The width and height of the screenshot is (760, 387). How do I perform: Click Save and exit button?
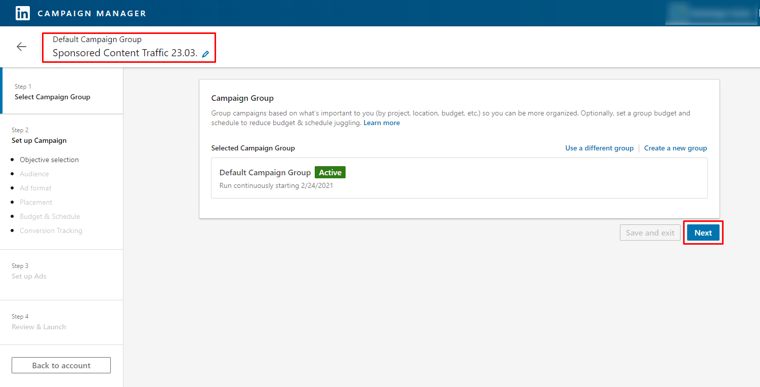point(650,233)
